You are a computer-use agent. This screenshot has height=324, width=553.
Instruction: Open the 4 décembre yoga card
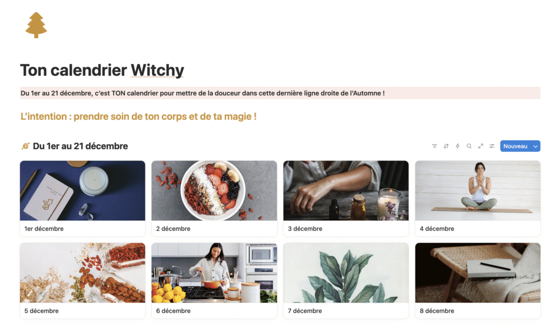(477, 198)
